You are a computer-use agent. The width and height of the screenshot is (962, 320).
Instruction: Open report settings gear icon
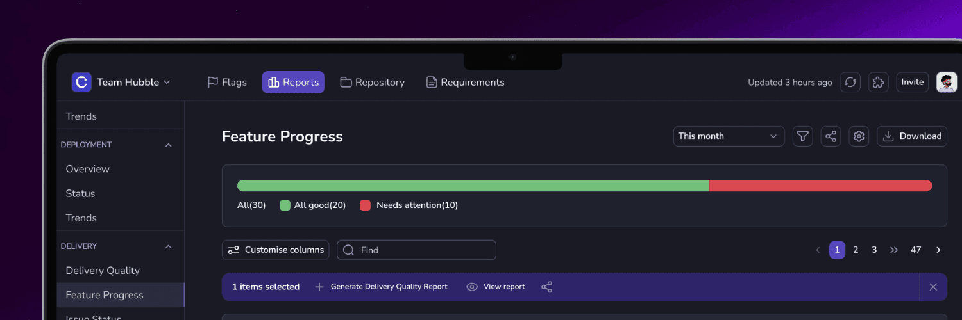point(859,136)
